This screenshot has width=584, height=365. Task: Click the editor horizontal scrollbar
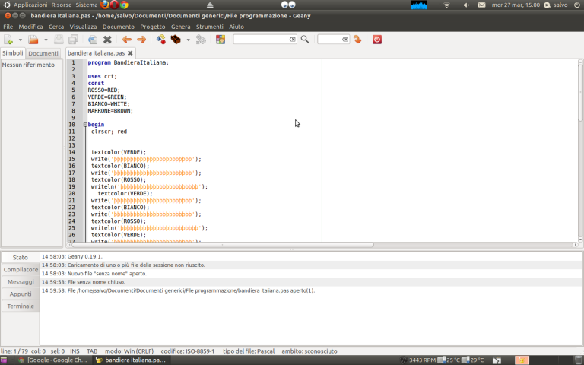223,245
